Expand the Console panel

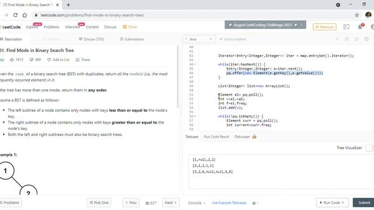click(196, 203)
